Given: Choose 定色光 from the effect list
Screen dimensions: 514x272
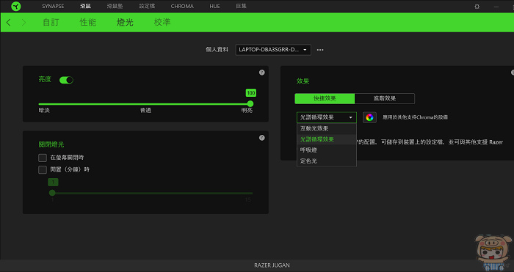Looking at the screenshot, I should [327, 161].
